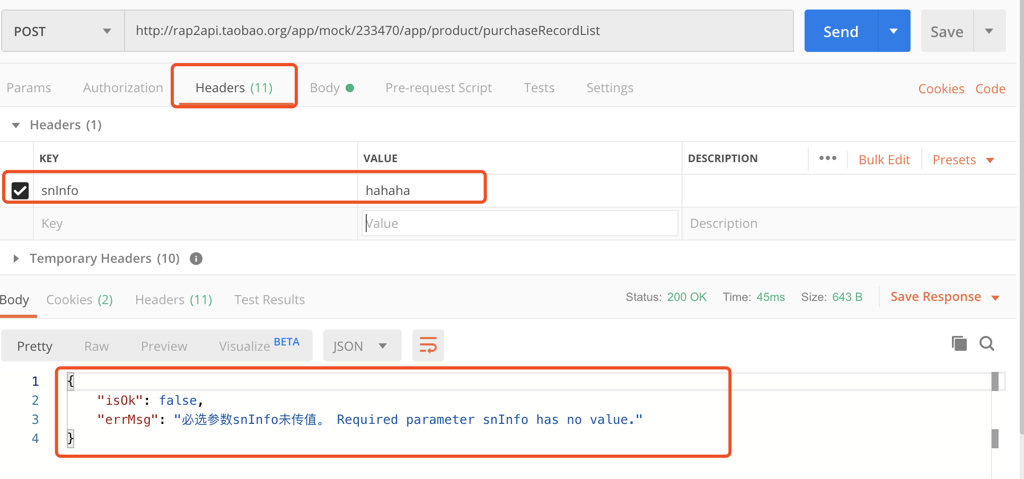Click the Save button
1024x479 pixels.
coord(947,31)
